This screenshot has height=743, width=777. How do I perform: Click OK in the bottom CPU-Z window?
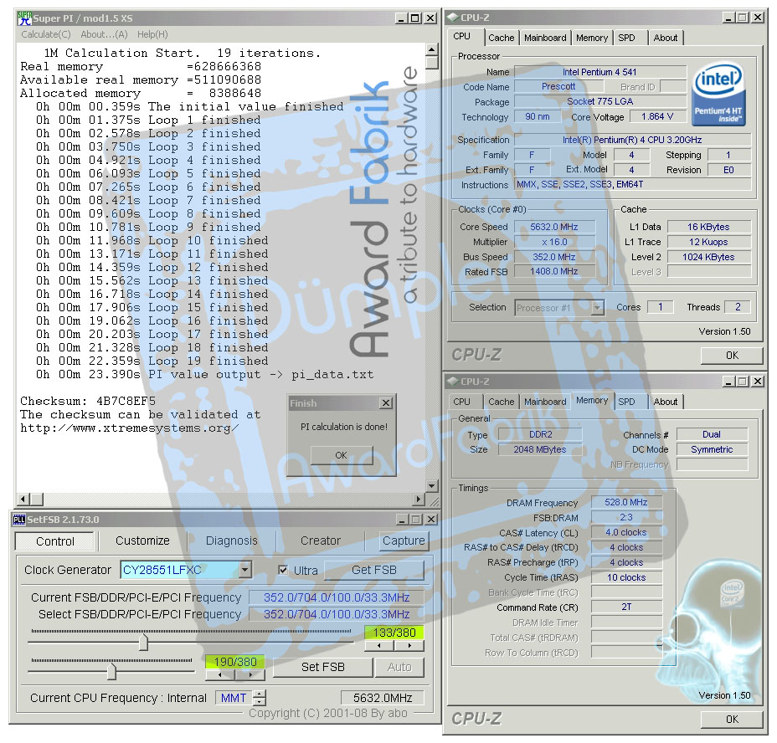(x=732, y=720)
